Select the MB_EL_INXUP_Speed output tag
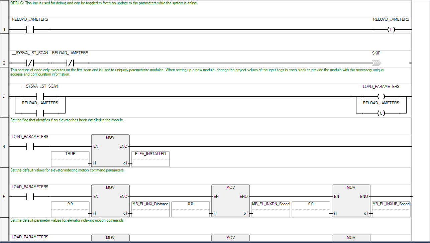 click(x=391, y=204)
